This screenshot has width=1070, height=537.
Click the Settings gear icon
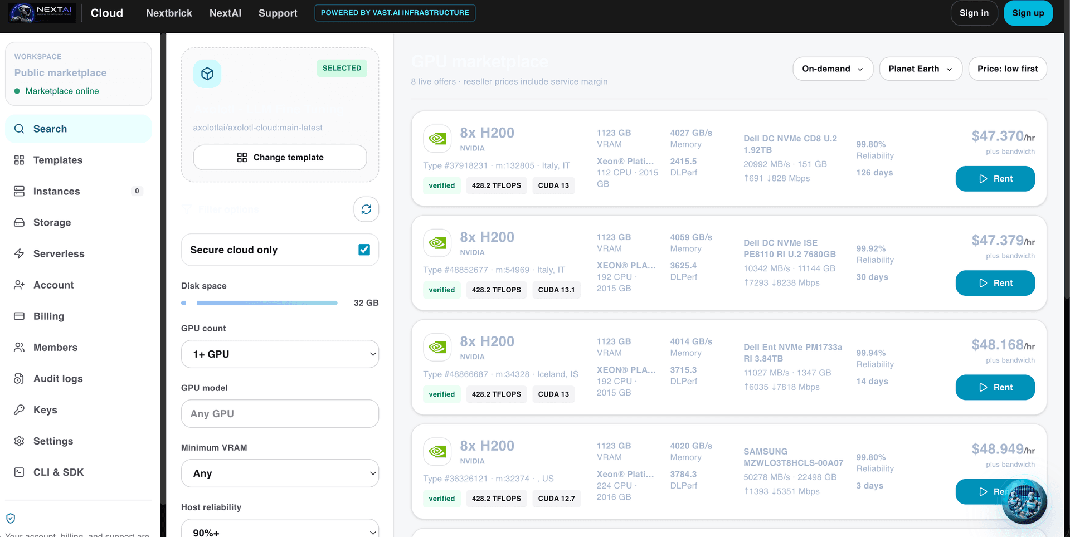(20, 441)
